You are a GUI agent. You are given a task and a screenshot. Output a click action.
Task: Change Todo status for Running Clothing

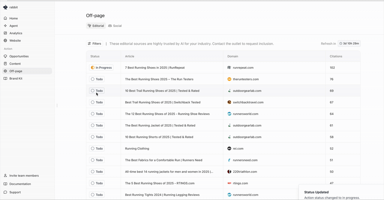(x=97, y=149)
